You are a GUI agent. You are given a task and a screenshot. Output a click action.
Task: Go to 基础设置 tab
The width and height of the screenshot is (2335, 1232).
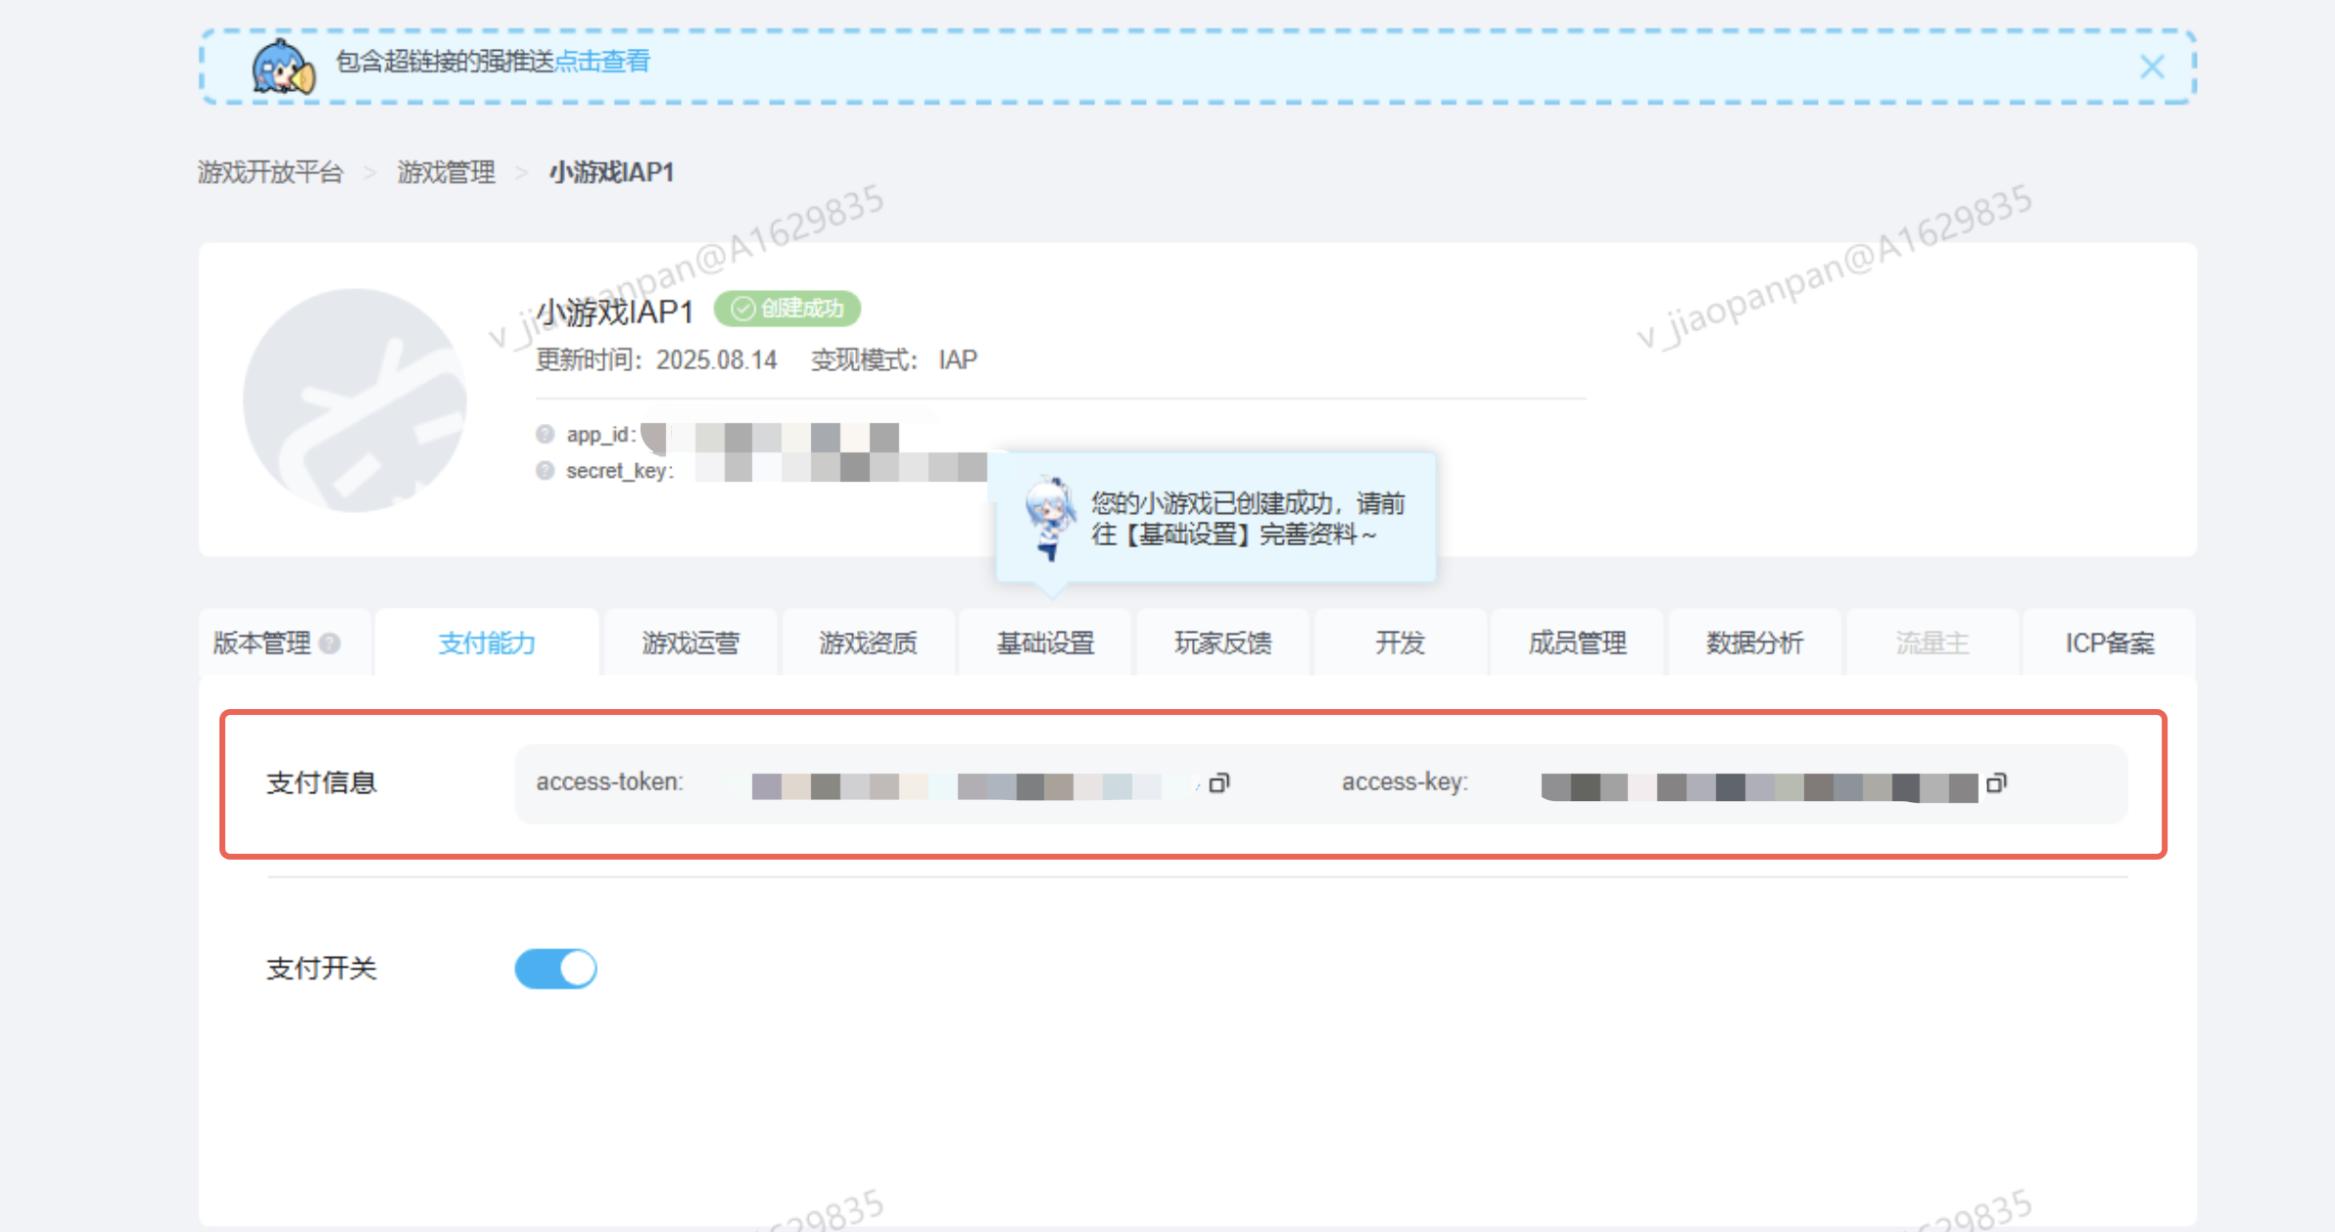pyautogui.click(x=1045, y=643)
